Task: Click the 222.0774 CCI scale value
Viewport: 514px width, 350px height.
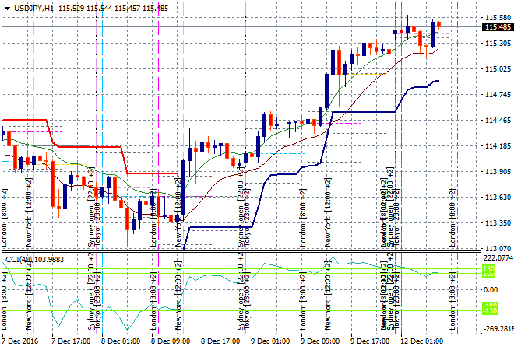Action: 497,257
